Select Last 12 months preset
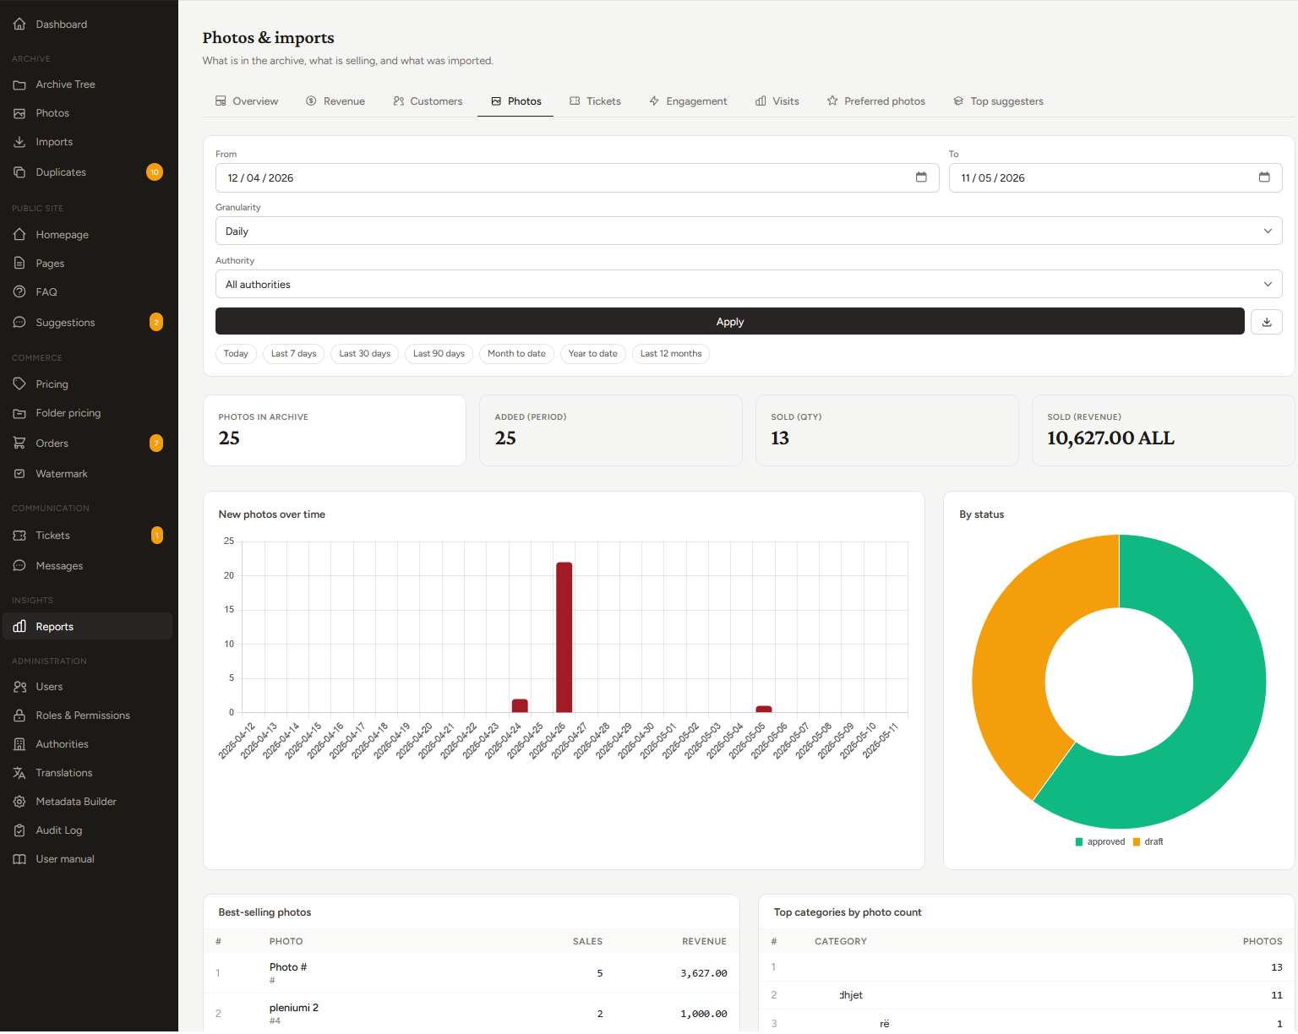The width and height of the screenshot is (1298, 1034). click(x=671, y=354)
